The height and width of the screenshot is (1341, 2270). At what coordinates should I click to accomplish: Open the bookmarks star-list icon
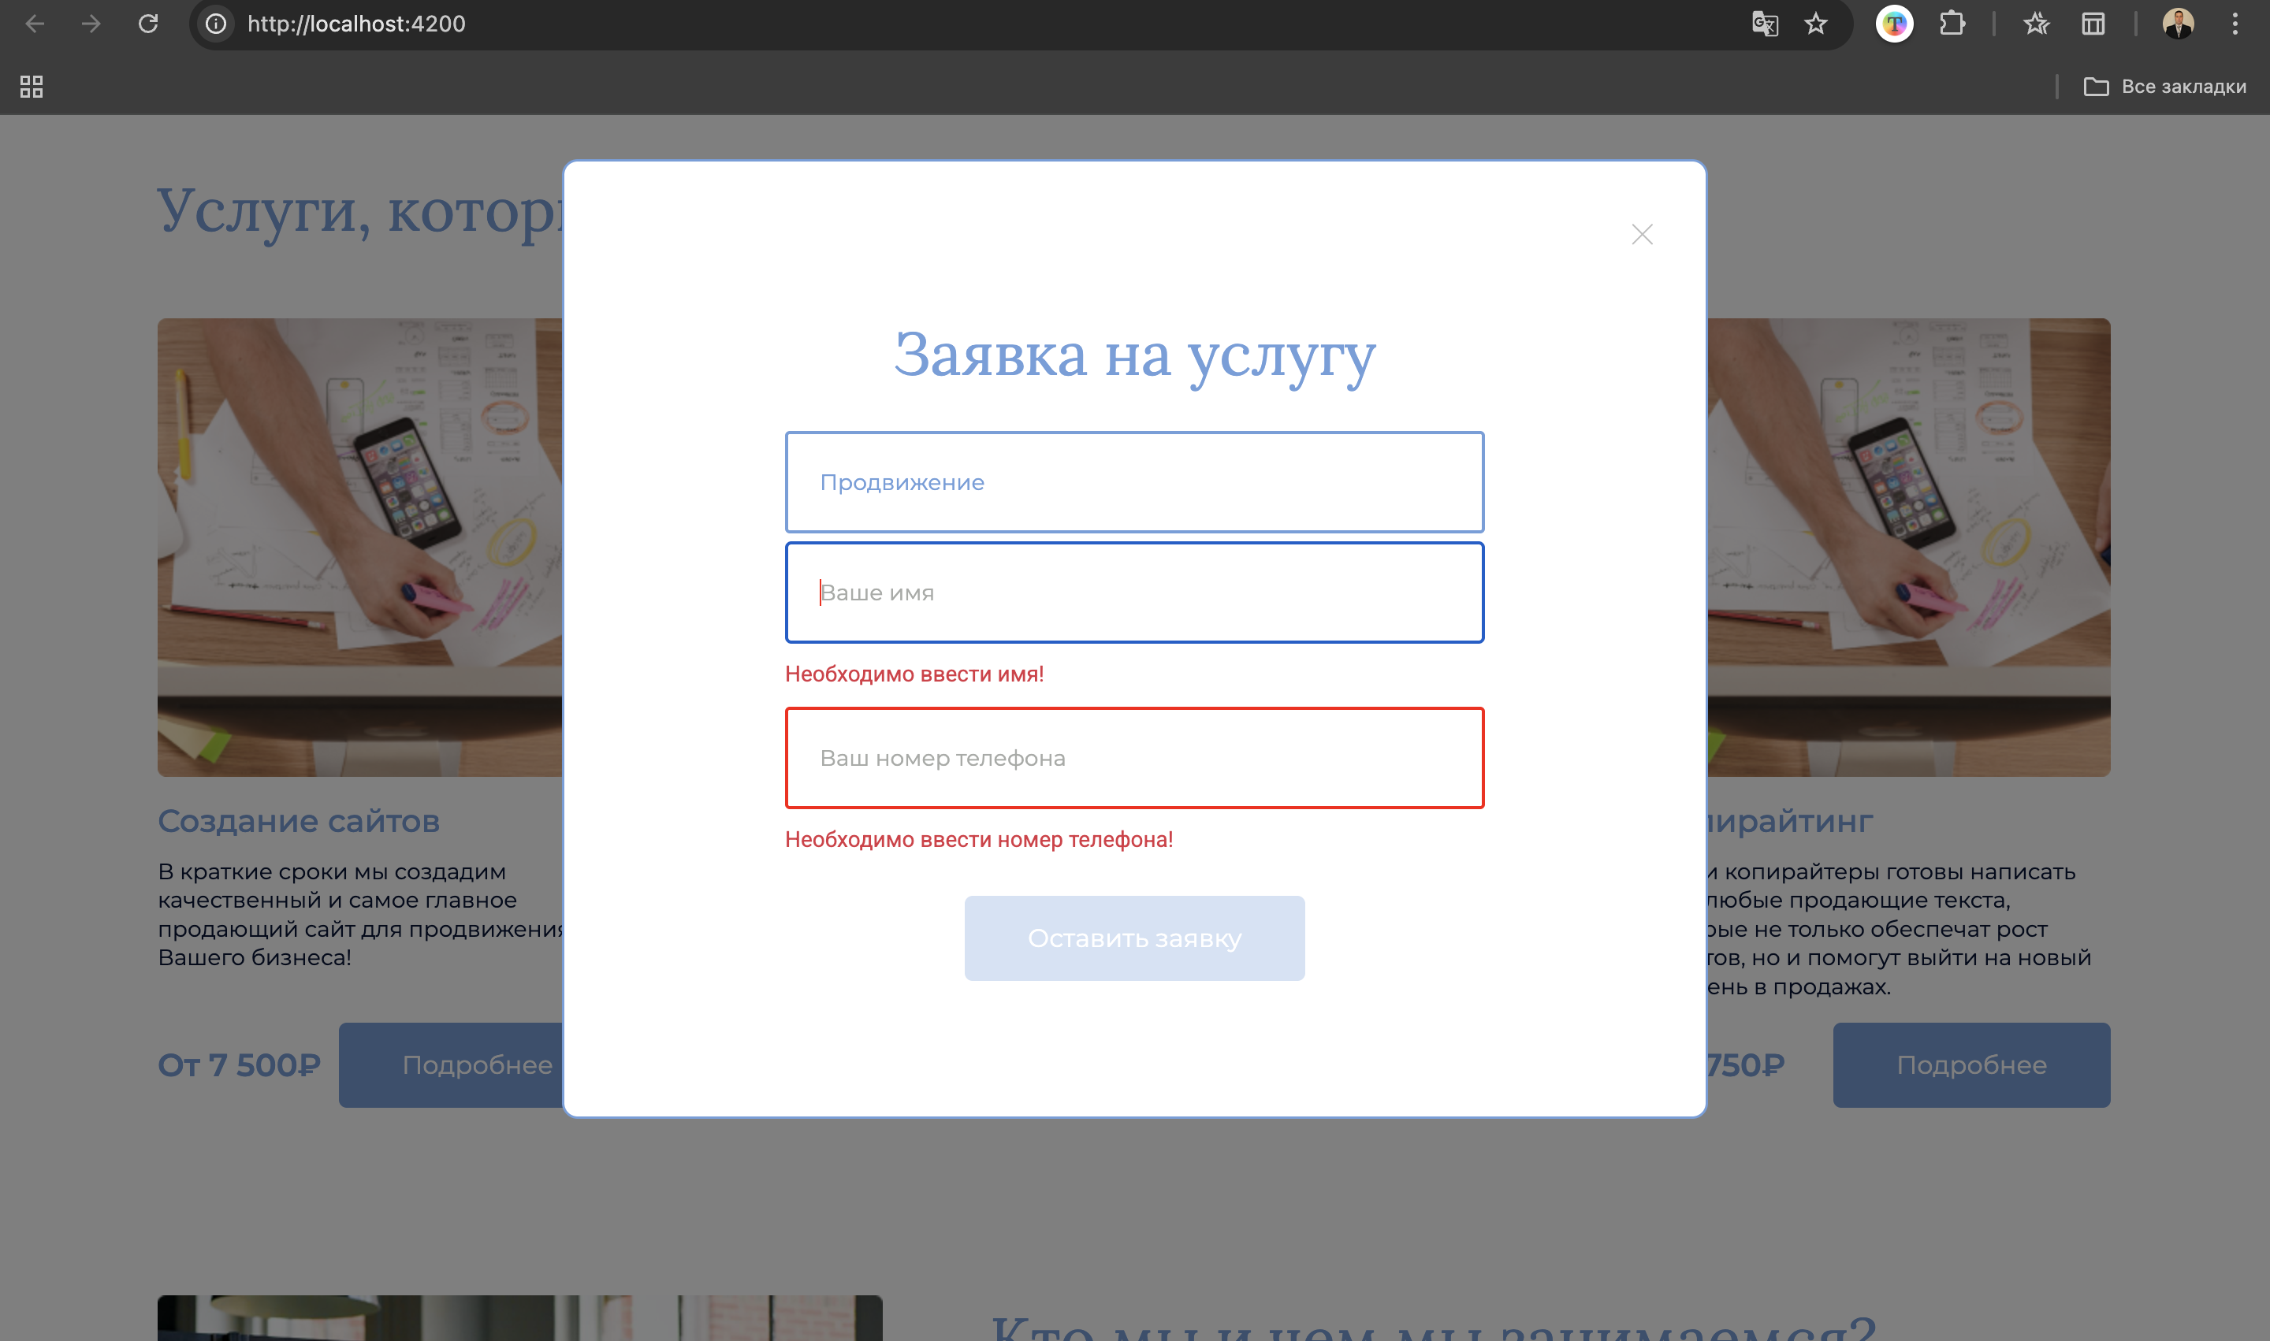click(x=2036, y=24)
